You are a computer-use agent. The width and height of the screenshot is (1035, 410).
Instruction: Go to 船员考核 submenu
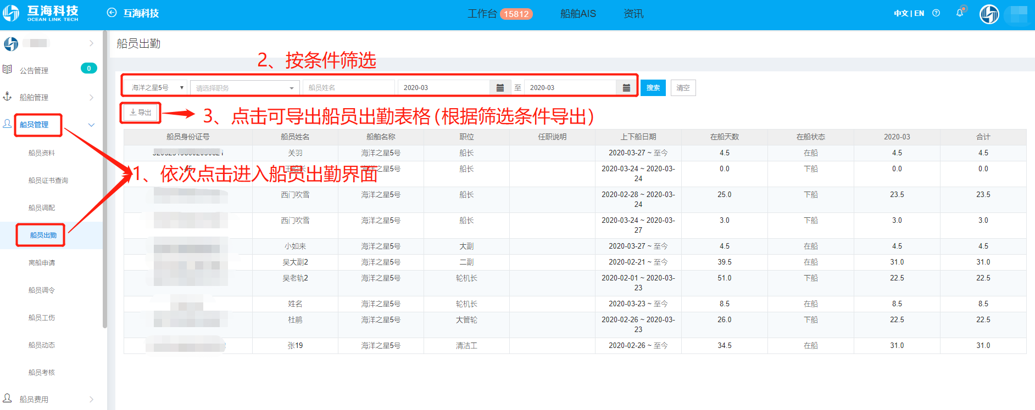pos(42,373)
